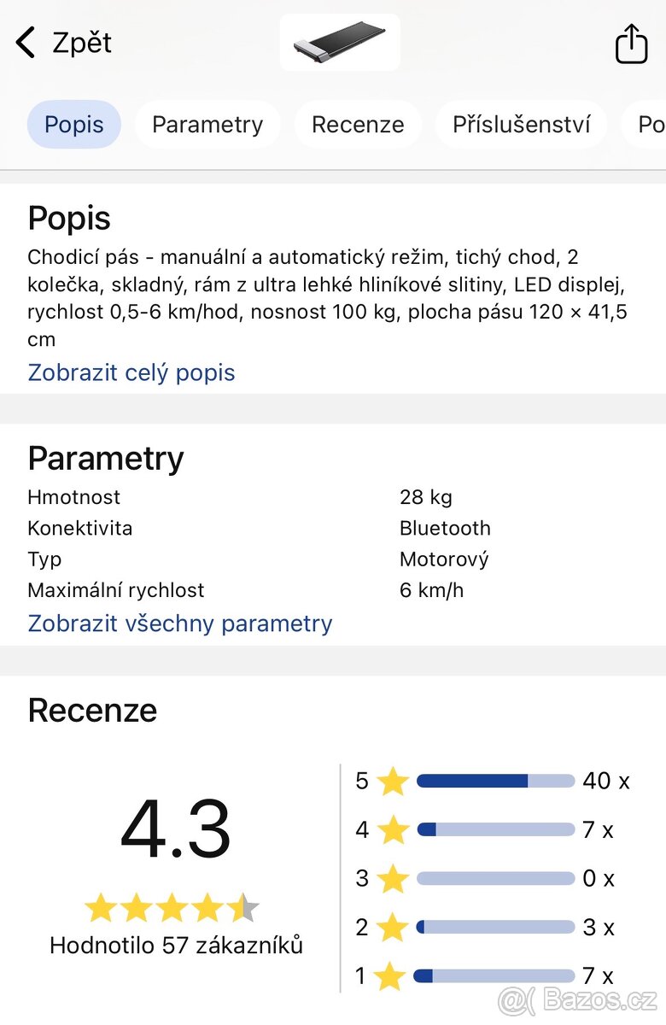This screenshot has height=1025, width=666.
Task: Select the highlighted Popis tab
Action: tap(73, 124)
